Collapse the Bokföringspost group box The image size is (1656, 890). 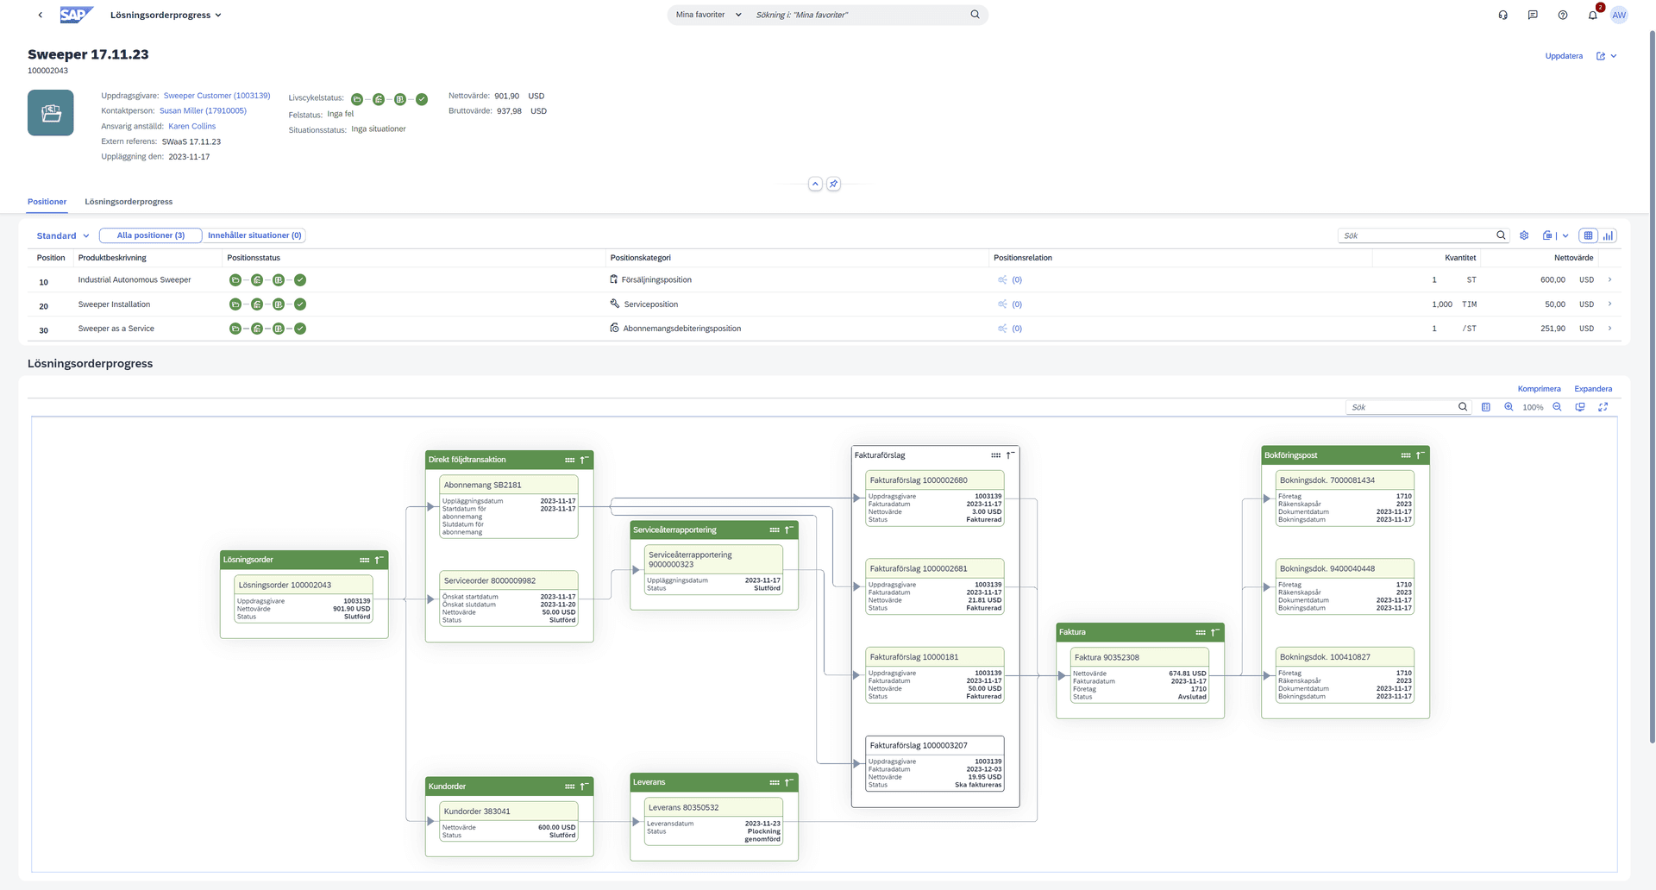(1421, 455)
